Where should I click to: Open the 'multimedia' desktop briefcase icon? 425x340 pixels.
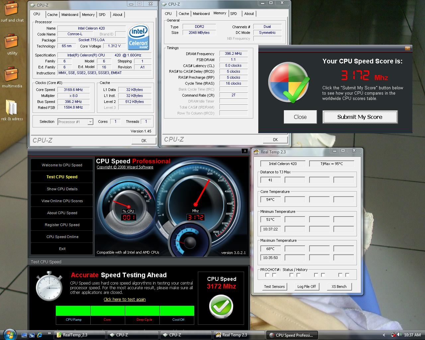pyautogui.click(x=12, y=74)
